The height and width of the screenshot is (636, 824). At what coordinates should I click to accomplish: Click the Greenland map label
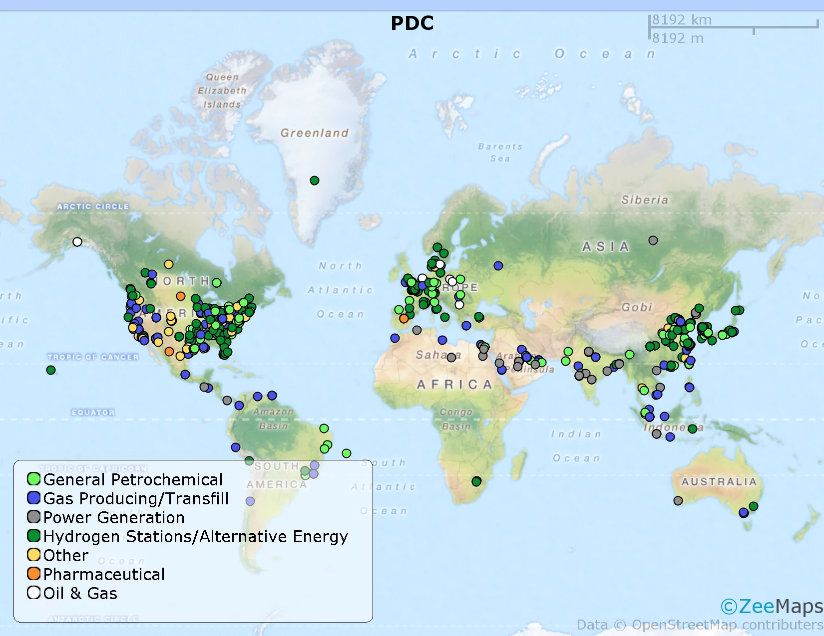click(x=315, y=133)
